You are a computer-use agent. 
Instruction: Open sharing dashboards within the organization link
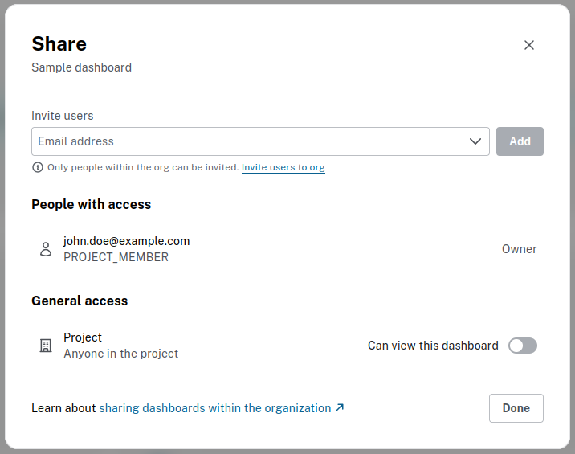[x=214, y=408]
